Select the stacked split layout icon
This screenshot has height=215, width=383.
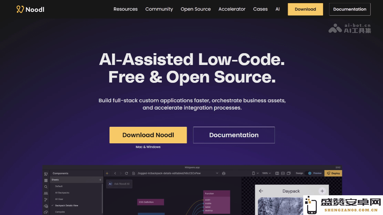[x=283, y=173]
